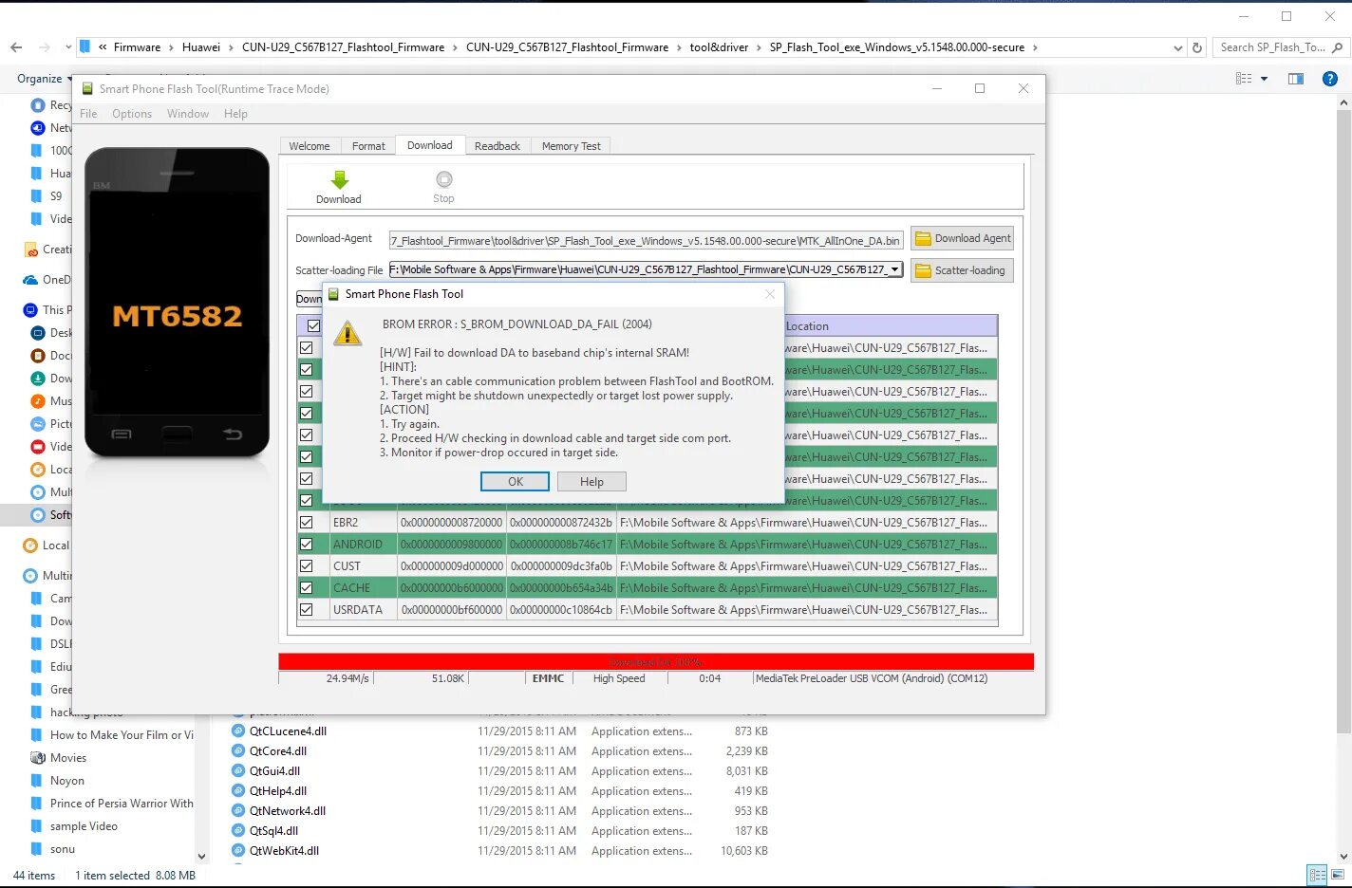Expand the Huawei breadcrumb chevron
Screen dimensions: 1352x888
point(231,47)
